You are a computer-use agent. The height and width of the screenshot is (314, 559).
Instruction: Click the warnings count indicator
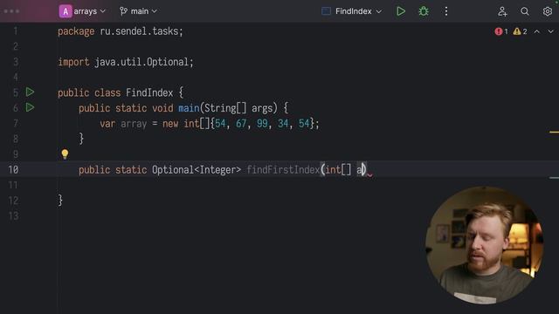(520, 31)
